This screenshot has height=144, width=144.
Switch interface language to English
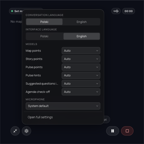coord(82,36)
